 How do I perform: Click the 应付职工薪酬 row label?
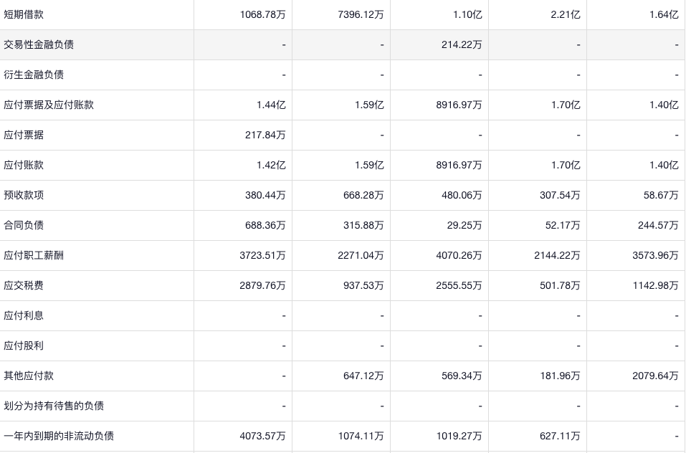pos(34,255)
